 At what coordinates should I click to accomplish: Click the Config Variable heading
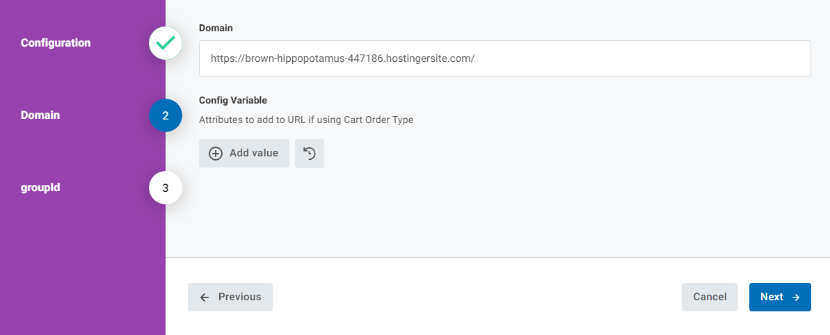[x=233, y=100]
